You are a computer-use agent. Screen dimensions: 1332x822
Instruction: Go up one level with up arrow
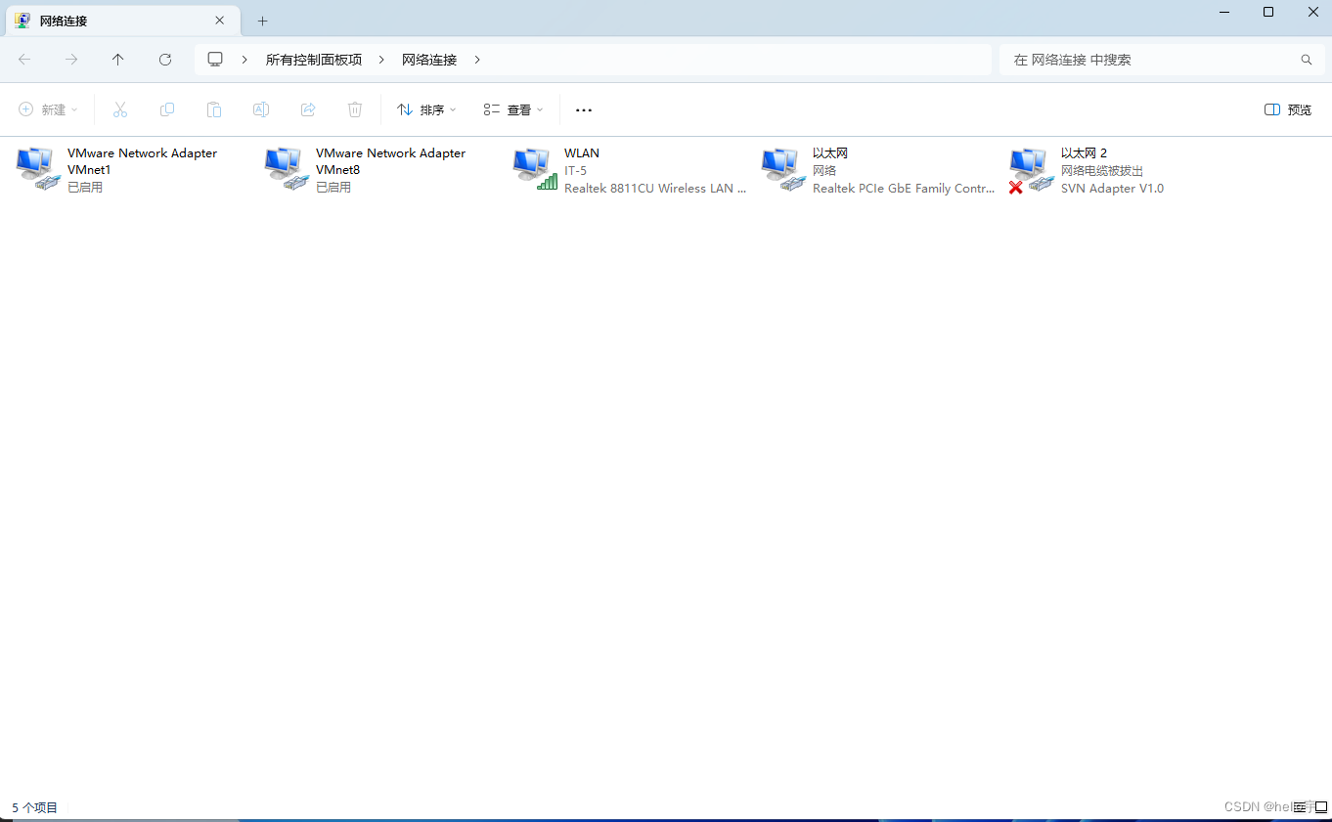coord(118,60)
